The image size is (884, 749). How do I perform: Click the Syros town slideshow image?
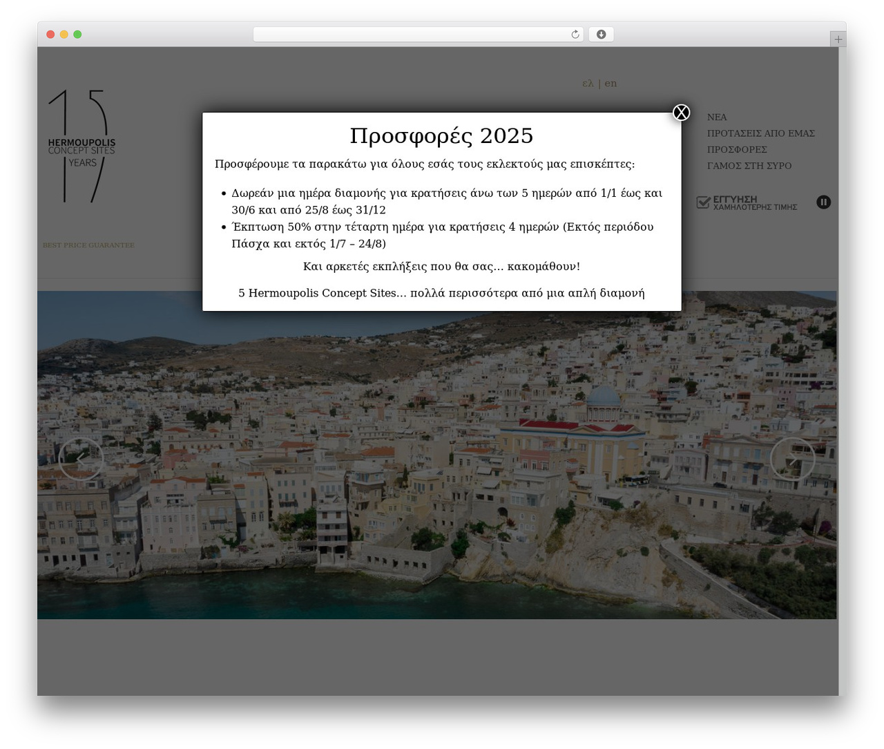pos(437,455)
